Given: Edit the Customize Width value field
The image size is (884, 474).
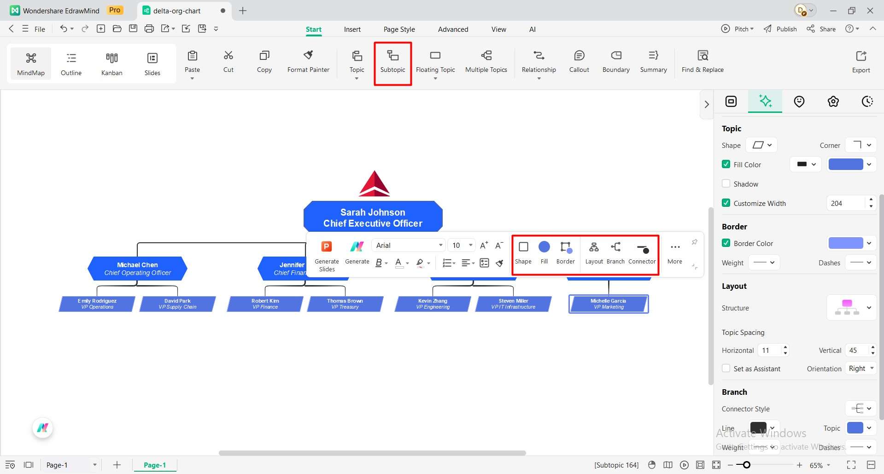Looking at the screenshot, I should coord(846,203).
